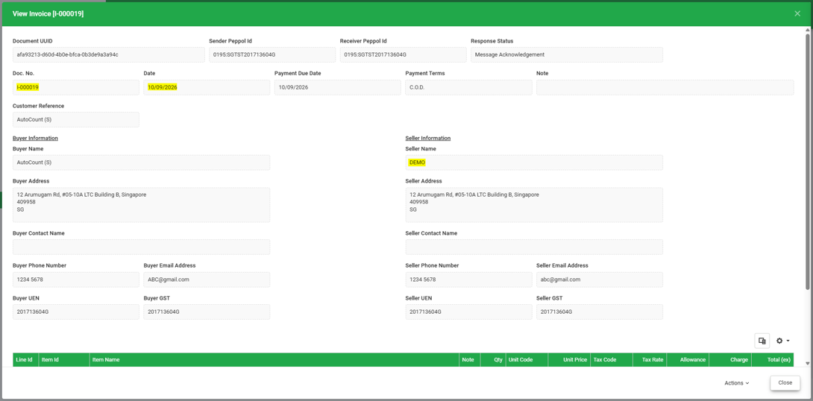
Task: Select the Doc. No. field I-000019
Action: click(x=75, y=87)
